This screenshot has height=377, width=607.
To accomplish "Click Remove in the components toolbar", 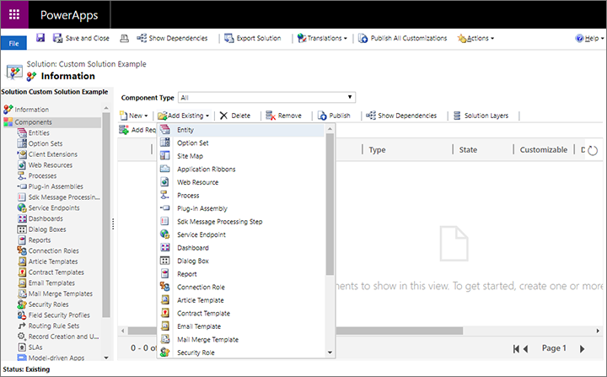I will click(283, 116).
